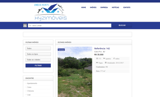Click the 'Área :375 m²' row
This screenshot has height=97, width=160.
(112, 71)
